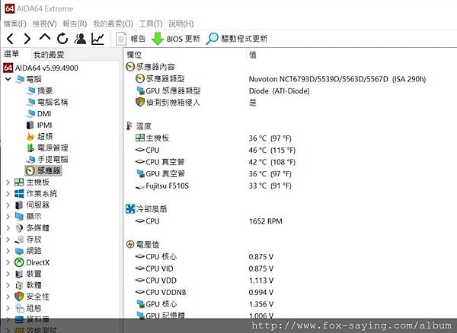The image size is (457, 333).
Task: Switch to the 選單 tab
Action: (x=11, y=54)
